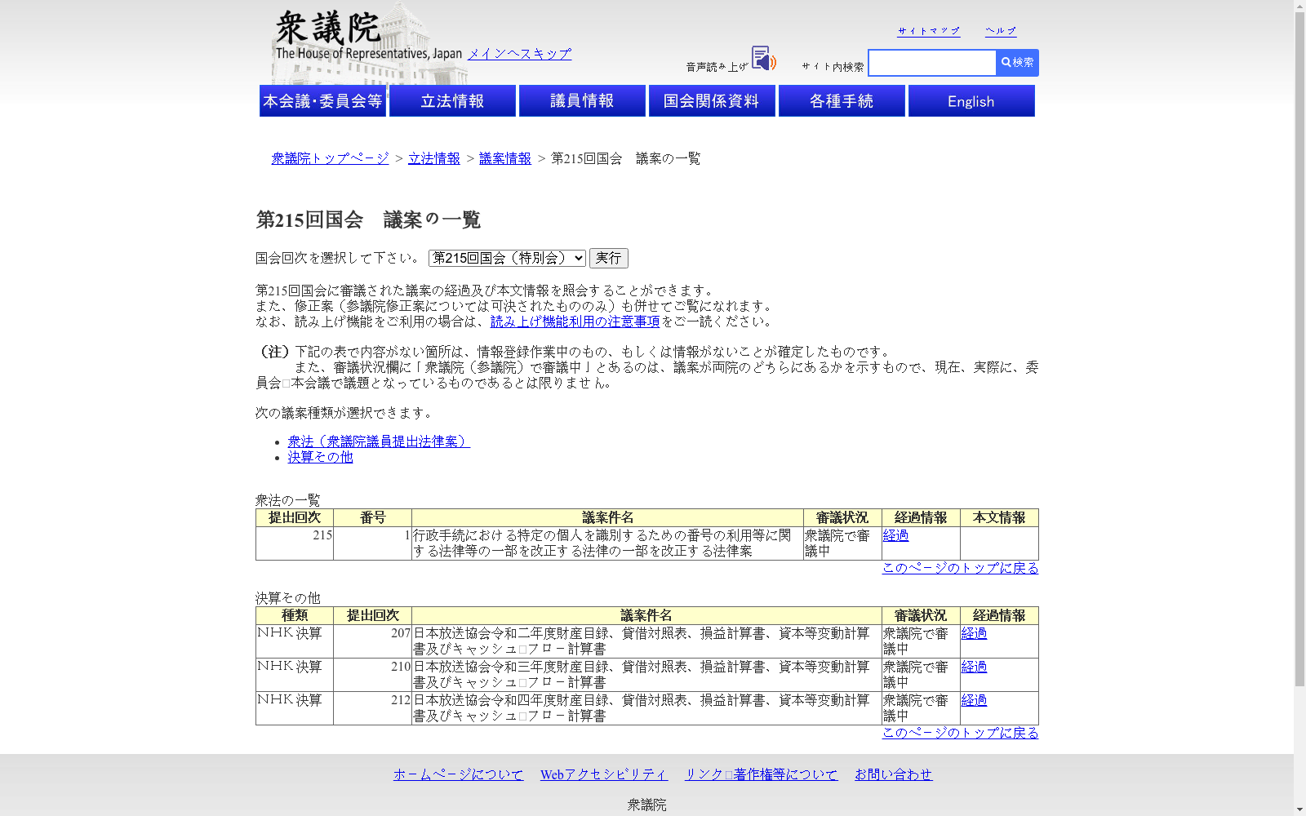
Task: Click the 審議状況 header in 衆法 table
Action: (x=842, y=518)
